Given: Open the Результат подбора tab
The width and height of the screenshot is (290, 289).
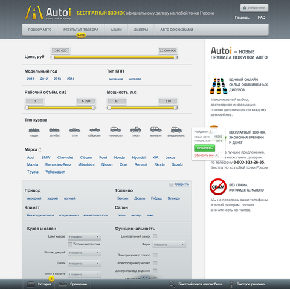Looking at the screenshot, I should [x=81, y=30].
